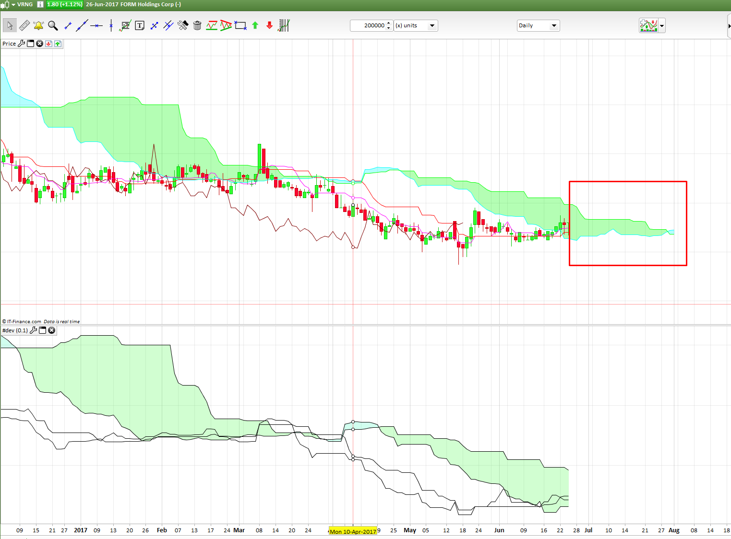731x539 pixels.
Task: Click the 200000 units input field
Action: tap(368, 25)
